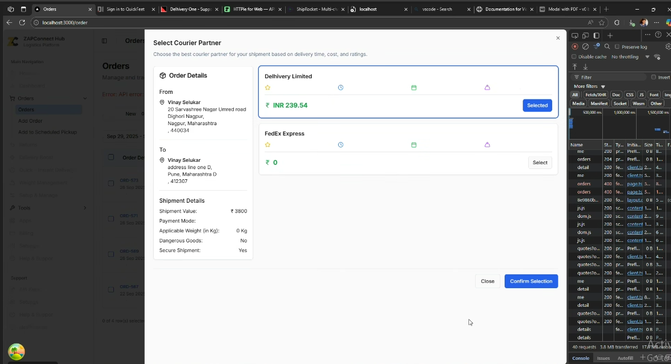
Task: Switch to the Issues tab in the DevTools drawer
Action: click(603, 358)
